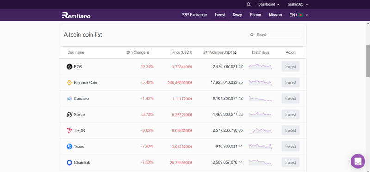This screenshot has height=172, width=370.
Task: Open the EN language selector
Action: [x=298, y=15]
